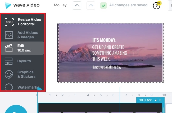
Task: Close the clip with the X icon
Action: (160, 100)
